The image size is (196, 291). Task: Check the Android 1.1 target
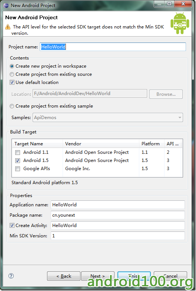pos(18,152)
